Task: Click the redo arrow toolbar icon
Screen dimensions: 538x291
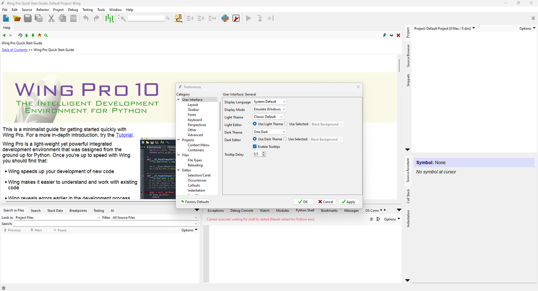Action: 97,18
